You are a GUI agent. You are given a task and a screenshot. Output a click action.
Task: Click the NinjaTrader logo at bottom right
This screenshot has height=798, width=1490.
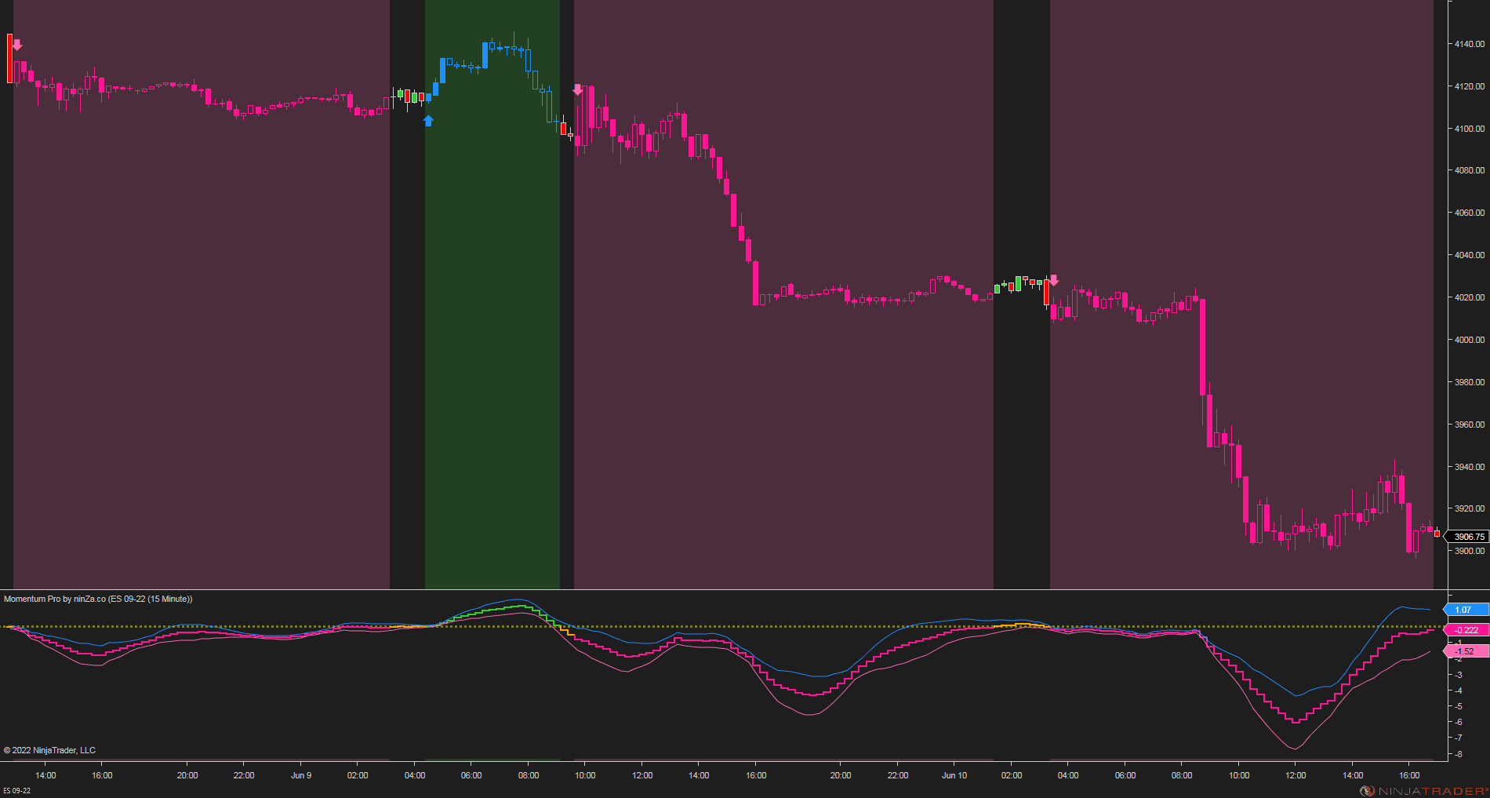click(x=1423, y=791)
